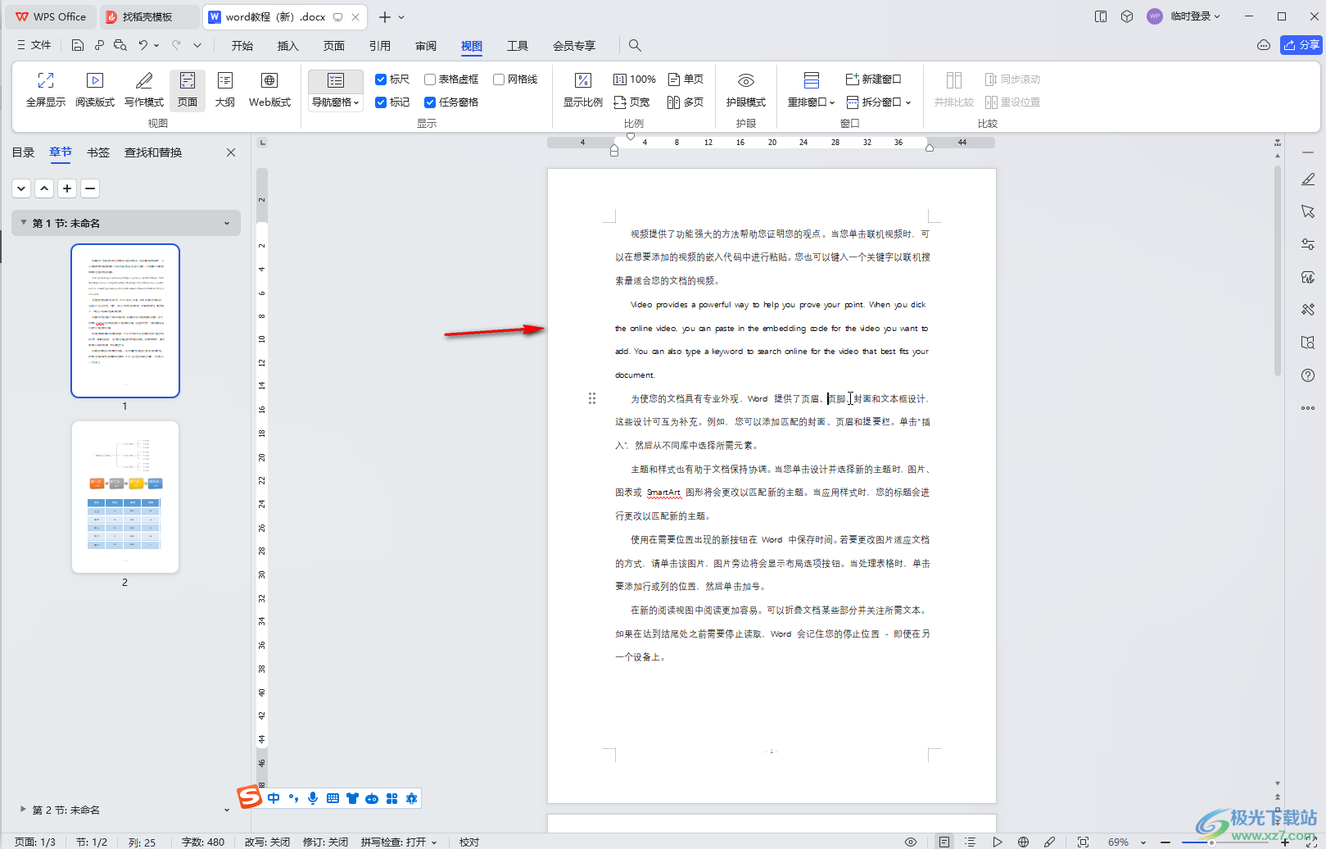This screenshot has width=1326, height=849.
Task: Click temporary login account button
Action: pyautogui.click(x=1185, y=16)
